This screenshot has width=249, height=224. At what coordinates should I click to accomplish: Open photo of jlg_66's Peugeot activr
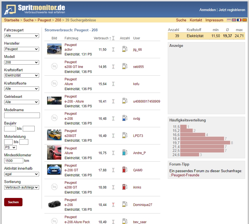pyautogui.click(x=54, y=49)
